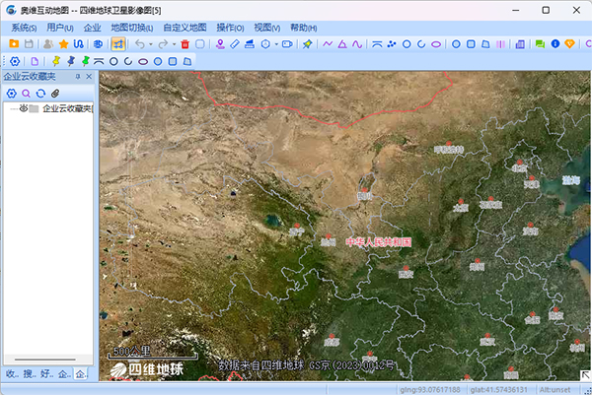Click the orange diamond VIP icon
The image size is (592, 395).
(569, 44)
